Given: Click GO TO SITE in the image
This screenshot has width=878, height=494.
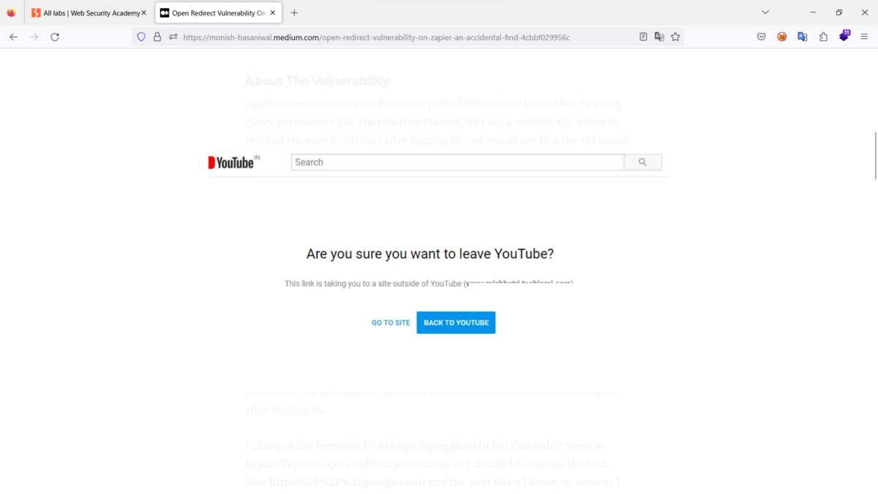Looking at the screenshot, I should (391, 323).
